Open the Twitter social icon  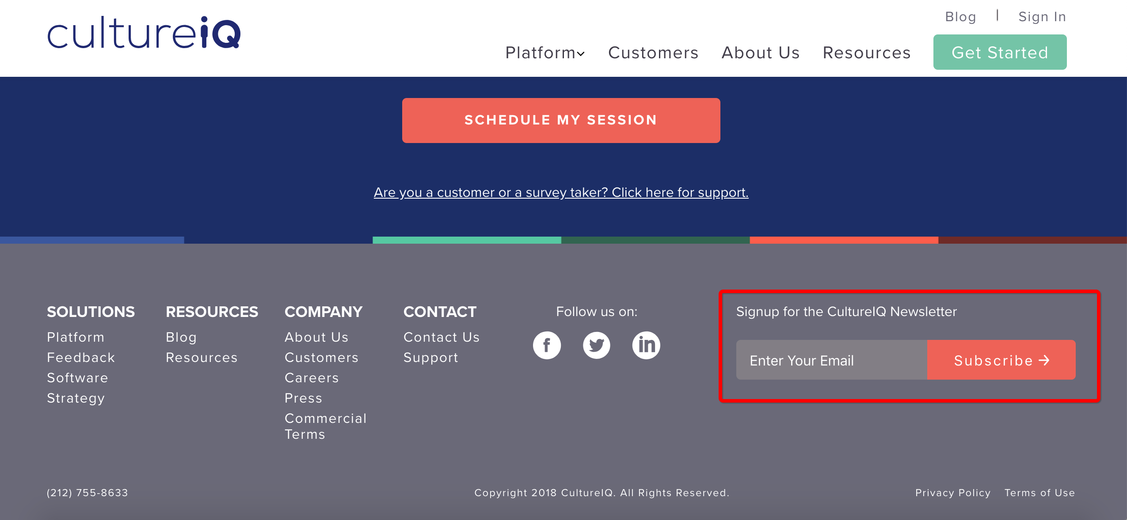point(597,345)
